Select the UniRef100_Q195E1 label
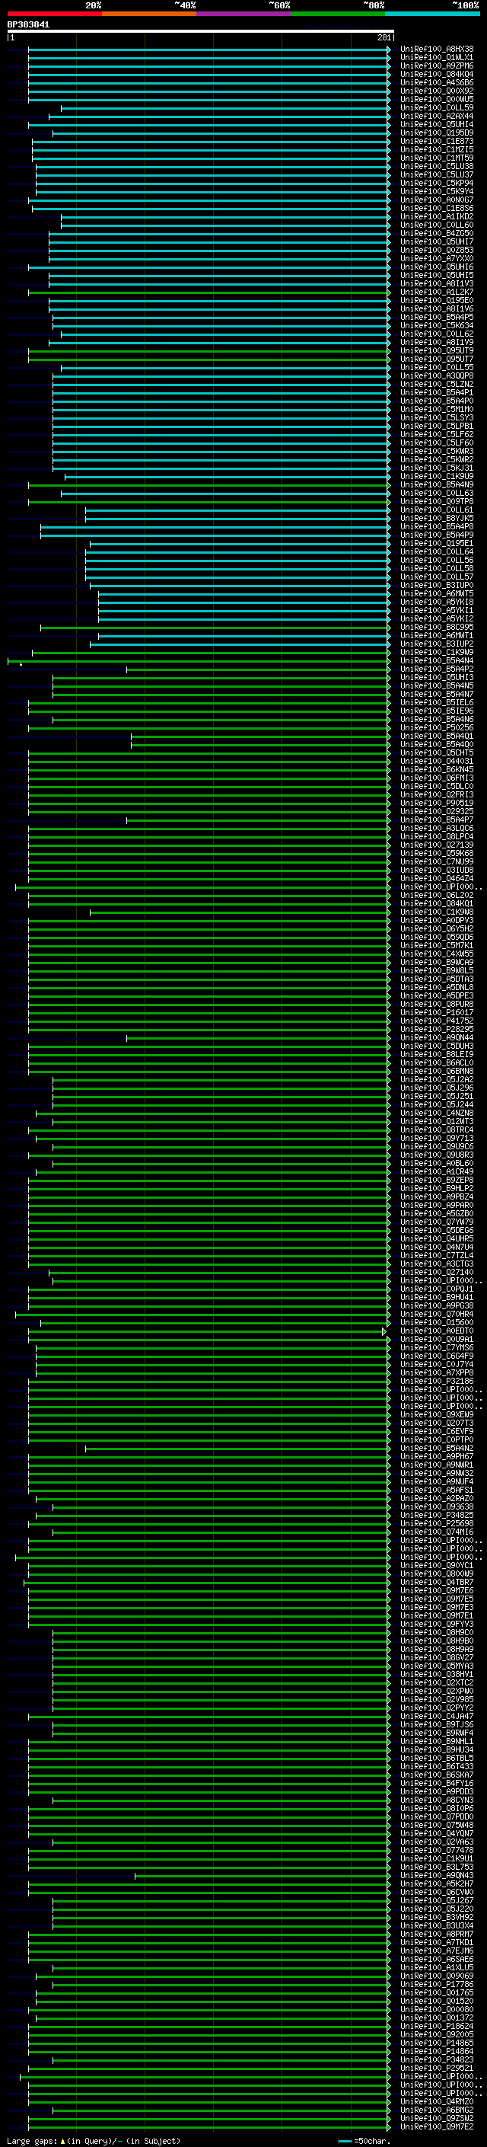 coord(437,544)
